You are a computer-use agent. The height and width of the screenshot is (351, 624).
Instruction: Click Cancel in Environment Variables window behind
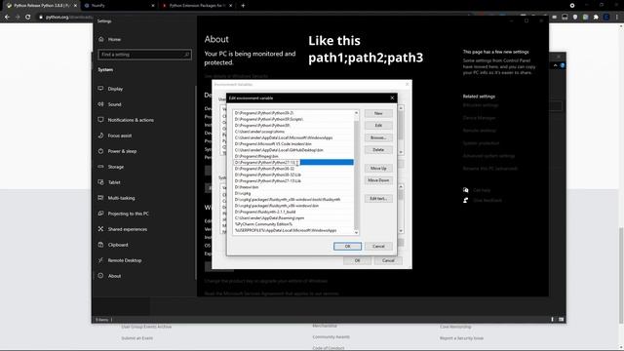pyautogui.click(x=388, y=260)
